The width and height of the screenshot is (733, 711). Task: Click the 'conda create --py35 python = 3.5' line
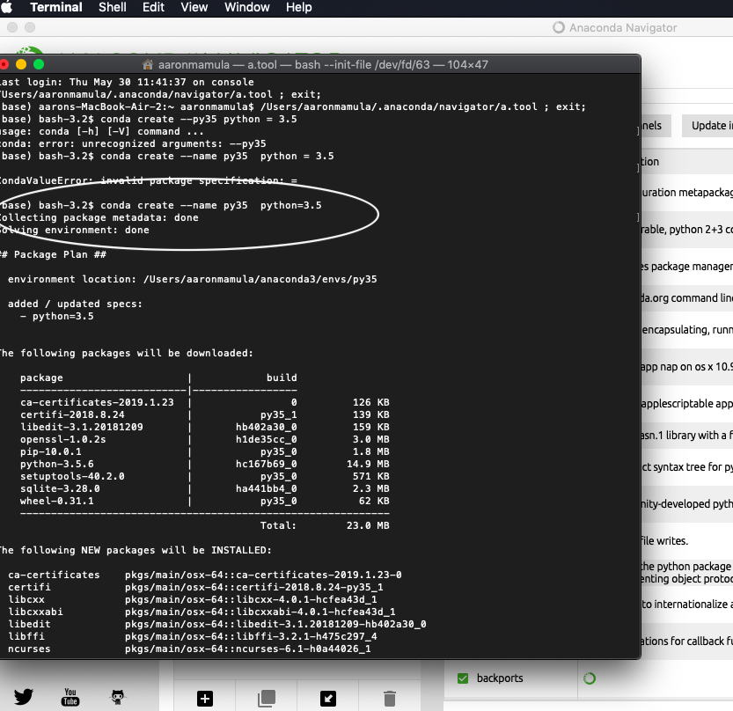(149, 119)
